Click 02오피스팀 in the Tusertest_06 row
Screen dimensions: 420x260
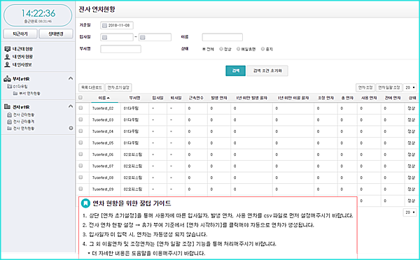coord(133,154)
